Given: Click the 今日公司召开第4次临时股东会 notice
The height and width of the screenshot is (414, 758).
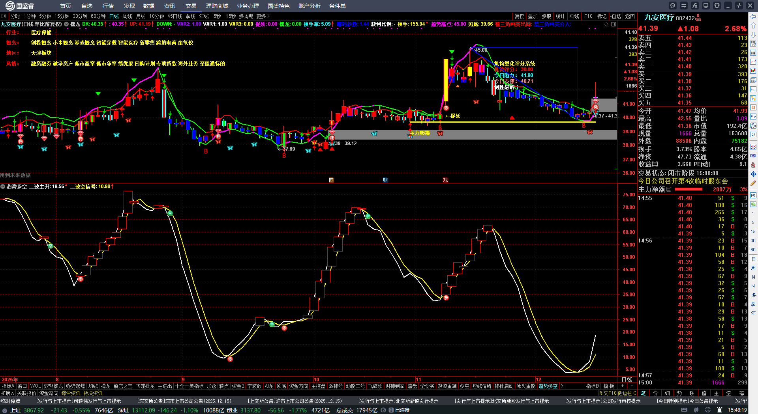Looking at the screenshot, I should tap(683, 181).
